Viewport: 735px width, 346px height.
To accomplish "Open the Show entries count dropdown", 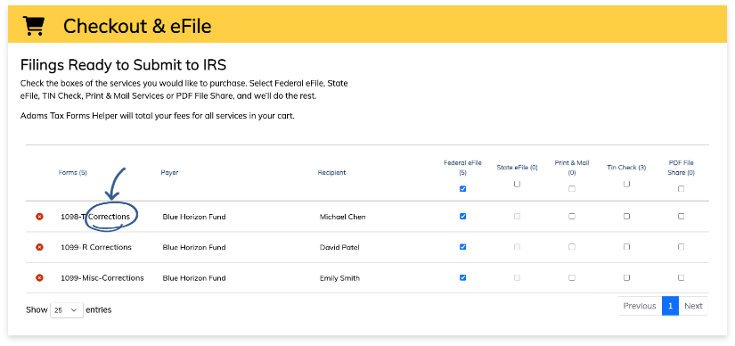I will click(x=67, y=310).
